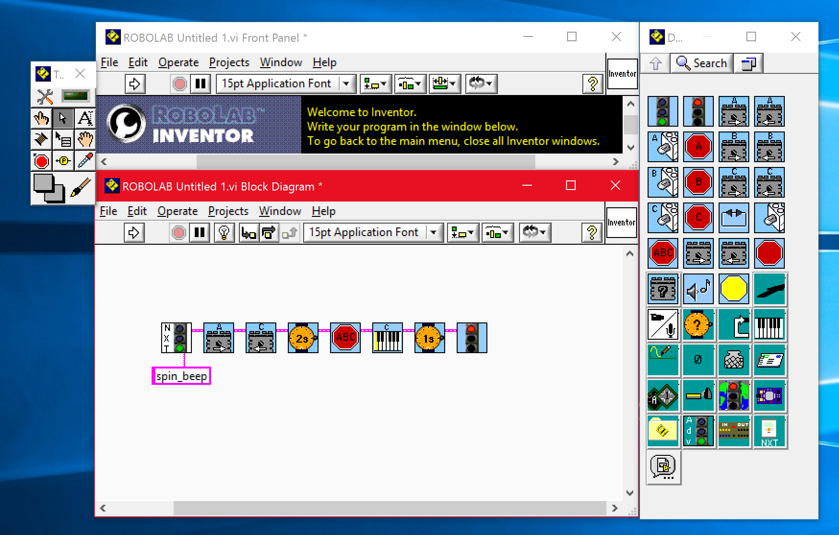The image size is (839, 535).
Task: Abort execution in Block Diagram toolbar
Action: click(x=178, y=233)
